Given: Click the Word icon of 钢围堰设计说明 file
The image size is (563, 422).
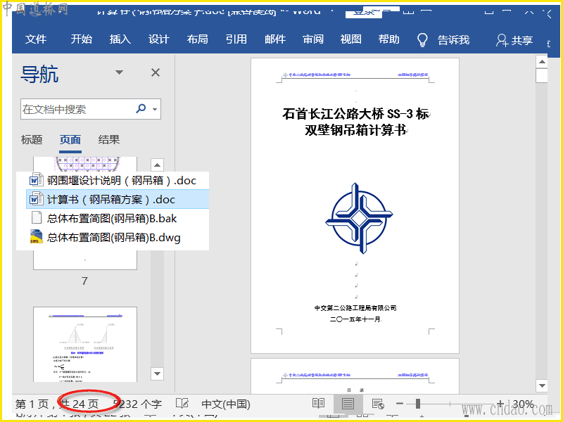Looking at the screenshot, I should [x=37, y=180].
